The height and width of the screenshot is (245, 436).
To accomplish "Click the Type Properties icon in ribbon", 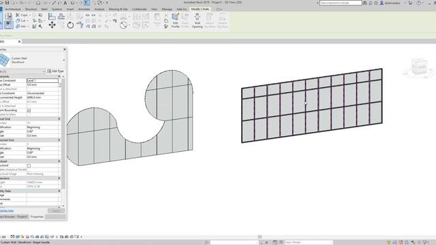I will (x=9, y=16).
